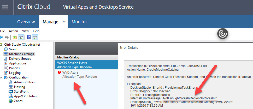Sort by the Machine Catalog column header
253x109 pixels.
[x=87, y=57]
